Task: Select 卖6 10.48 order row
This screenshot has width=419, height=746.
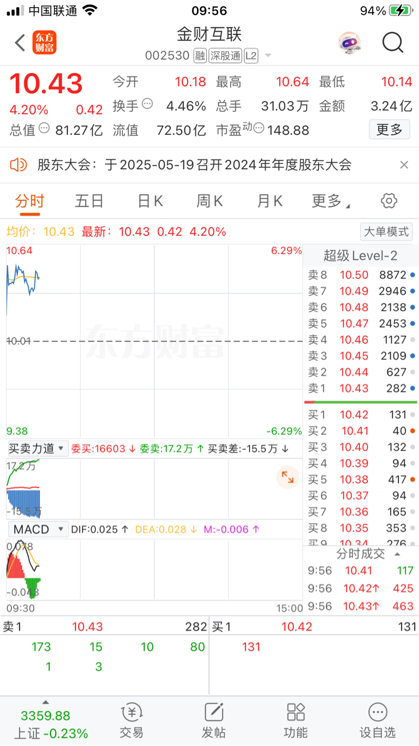Action: point(361,307)
